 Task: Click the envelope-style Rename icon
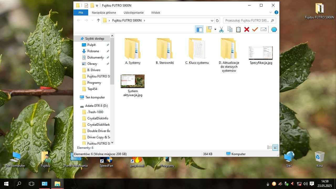click(x=263, y=29)
